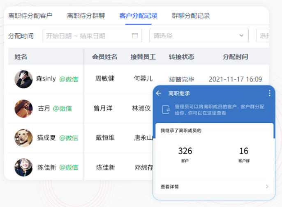Click 古月's avatar photo
The width and height of the screenshot is (282, 207).
(x=23, y=108)
